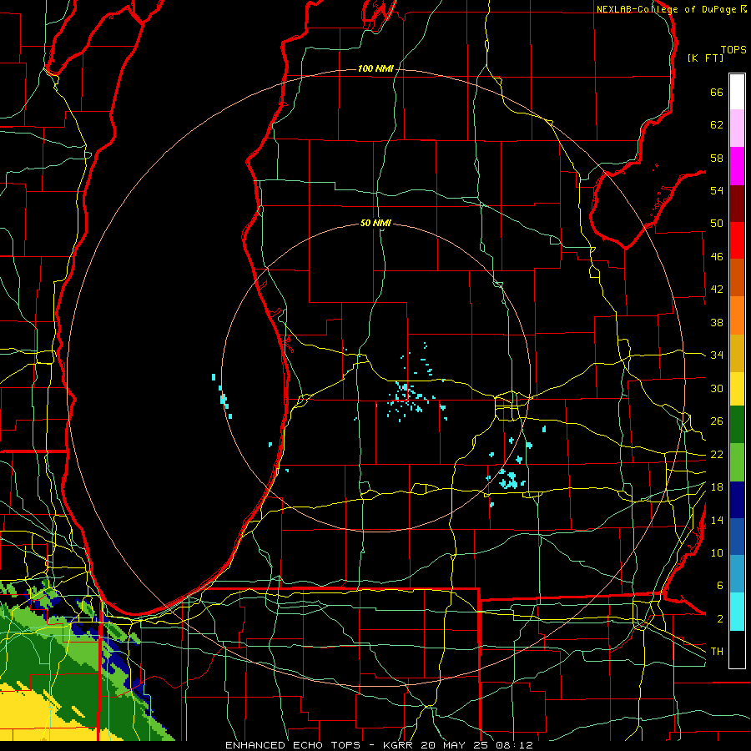
Task: Click the '14' legend value
Action: pyautogui.click(x=717, y=520)
